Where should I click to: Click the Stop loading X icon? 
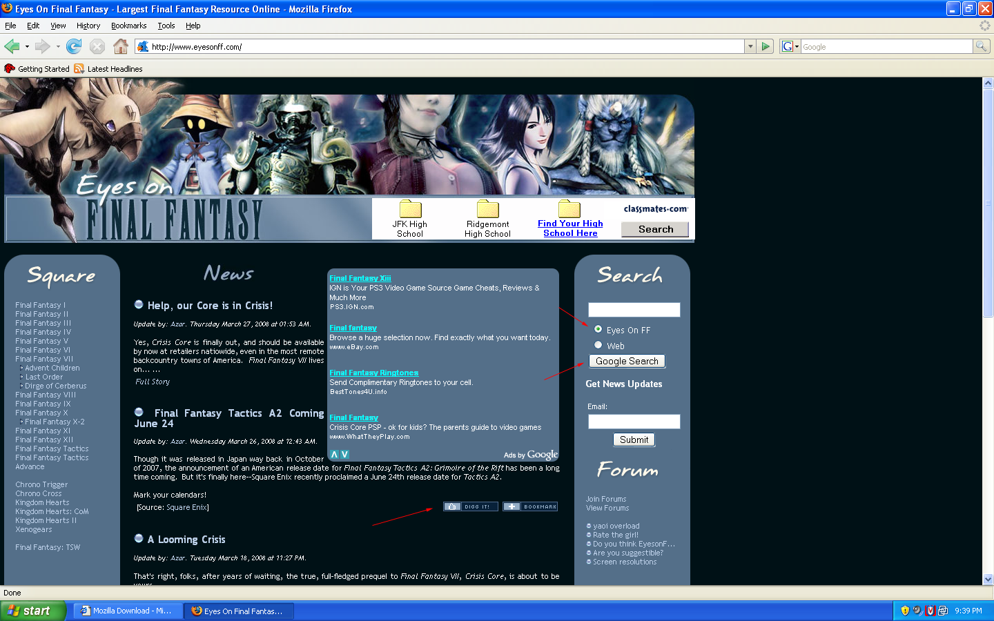click(97, 46)
